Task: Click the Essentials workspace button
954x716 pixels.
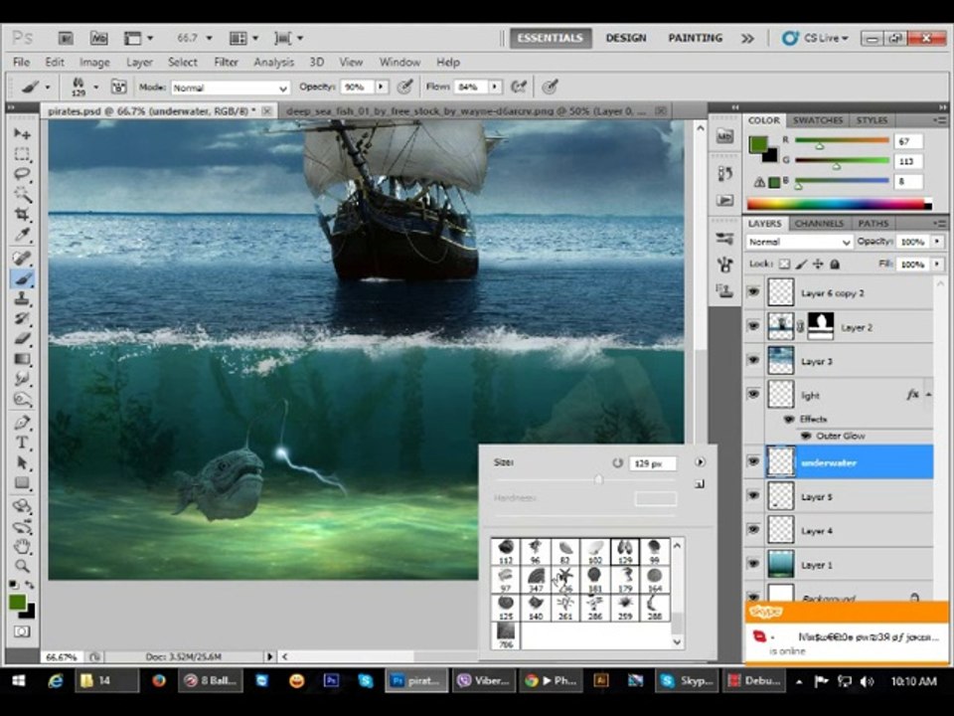Action: pos(550,38)
